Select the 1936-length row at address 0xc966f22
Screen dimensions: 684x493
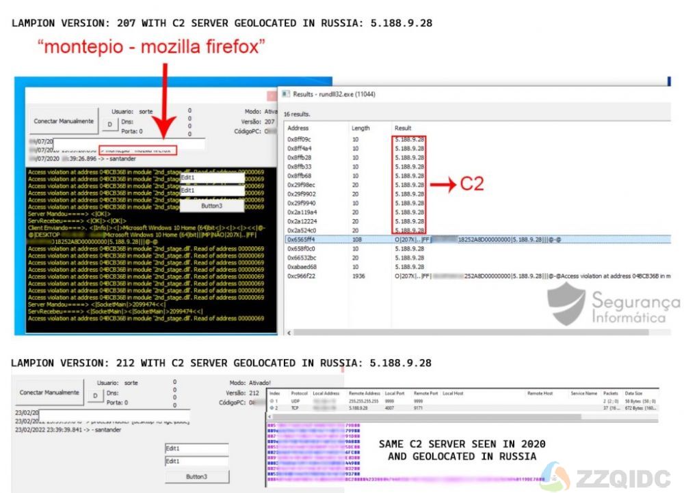[477, 276]
